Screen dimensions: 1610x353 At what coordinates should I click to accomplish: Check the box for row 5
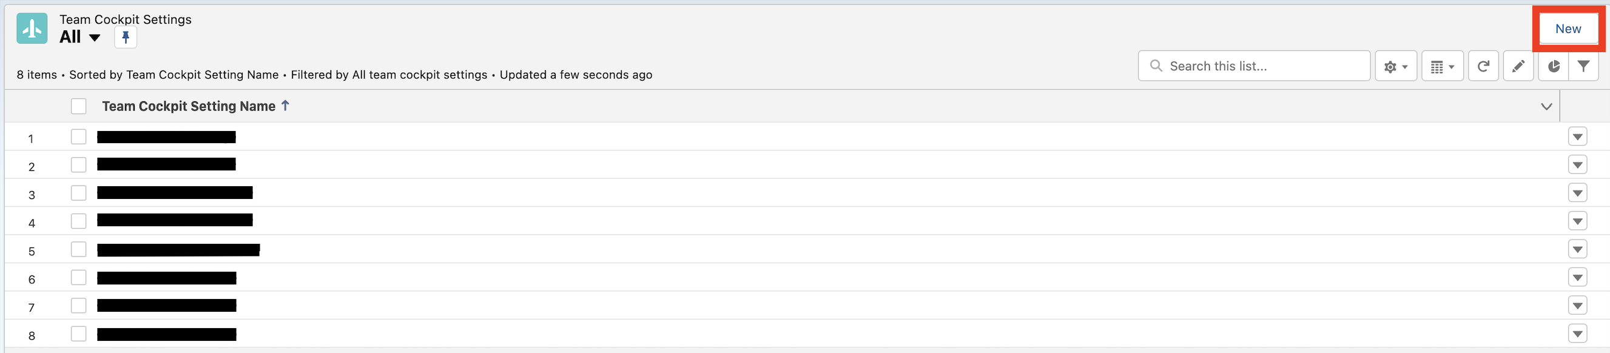click(x=79, y=249)
